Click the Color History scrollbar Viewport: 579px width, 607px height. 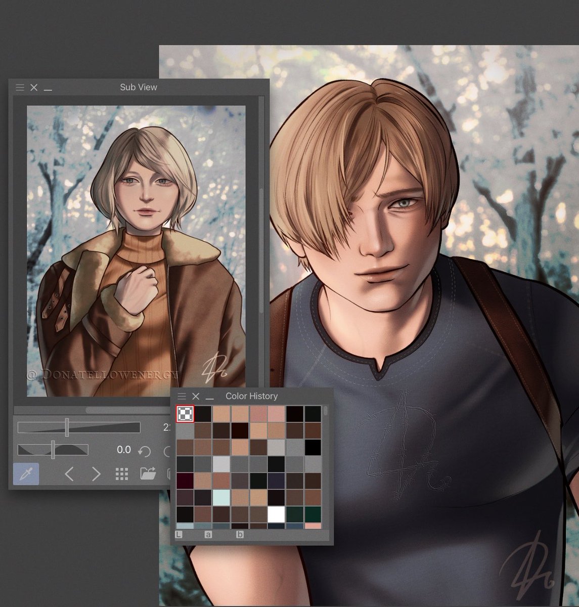[x=326, y=410]
